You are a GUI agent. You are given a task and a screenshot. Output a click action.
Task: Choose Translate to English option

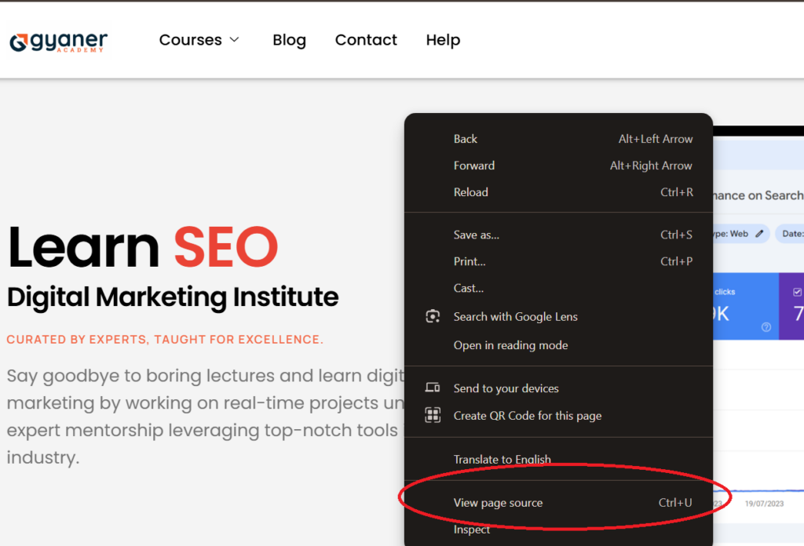[x=502, y=459]
